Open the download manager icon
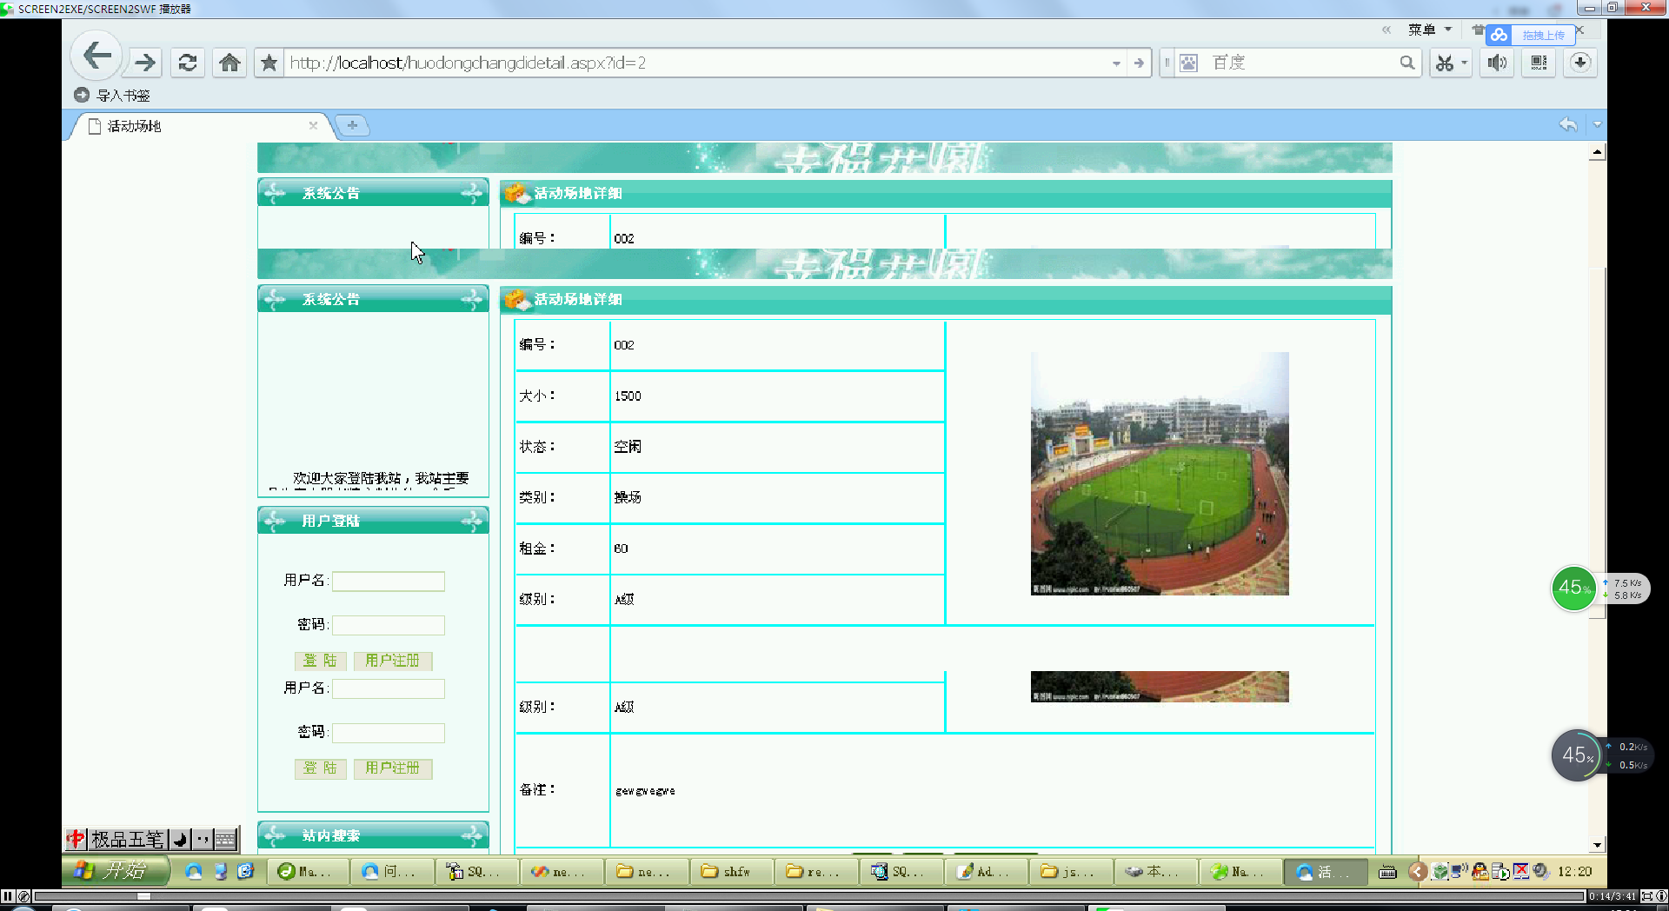 tap(1580, 63)
